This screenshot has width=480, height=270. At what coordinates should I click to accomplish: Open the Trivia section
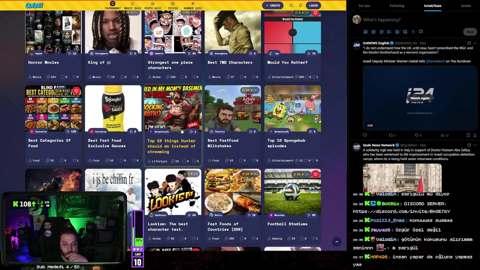(173, 6)
